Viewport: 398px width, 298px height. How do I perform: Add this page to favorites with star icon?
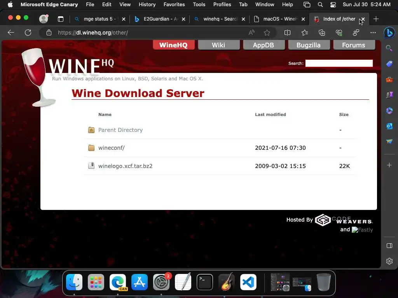267,33
